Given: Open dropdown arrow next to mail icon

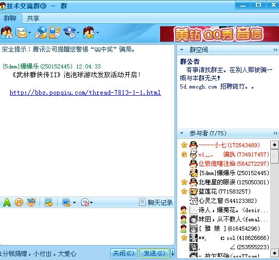Looking at the screenshot, I should (x=29, y=33).
